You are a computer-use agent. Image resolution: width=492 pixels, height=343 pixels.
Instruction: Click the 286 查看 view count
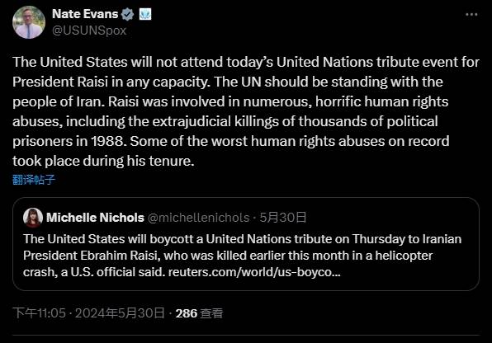click(199, 313)
